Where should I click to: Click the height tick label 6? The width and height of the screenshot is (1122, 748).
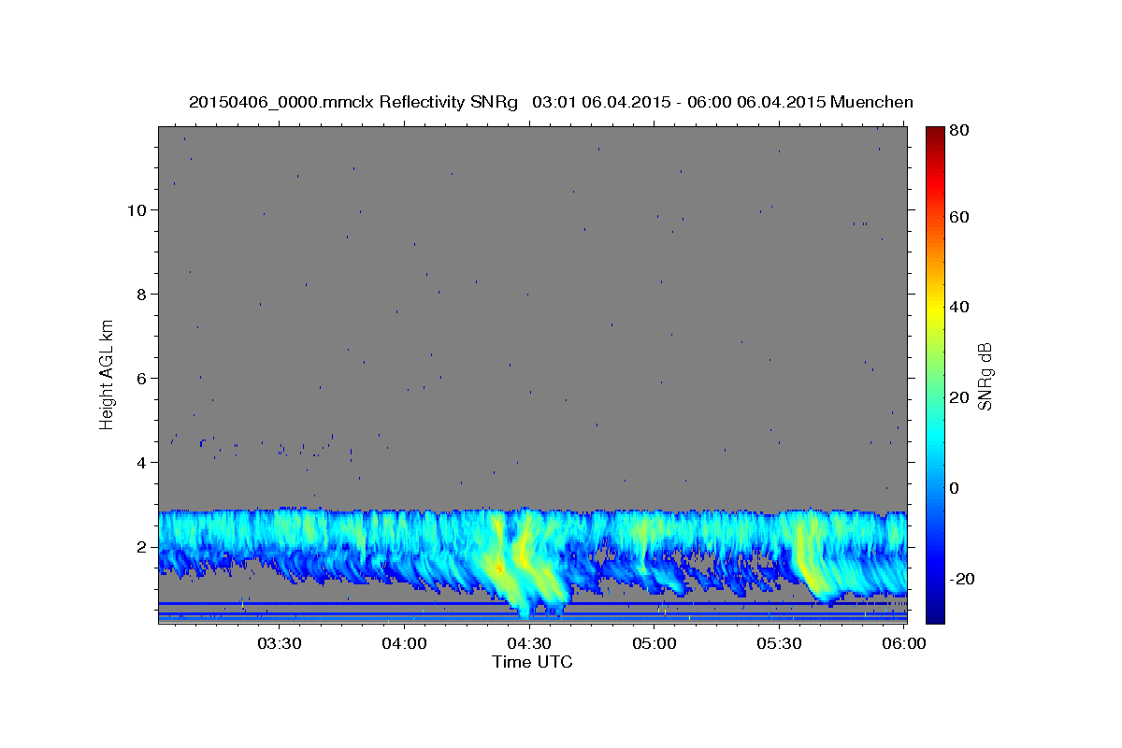pos(142,378)
